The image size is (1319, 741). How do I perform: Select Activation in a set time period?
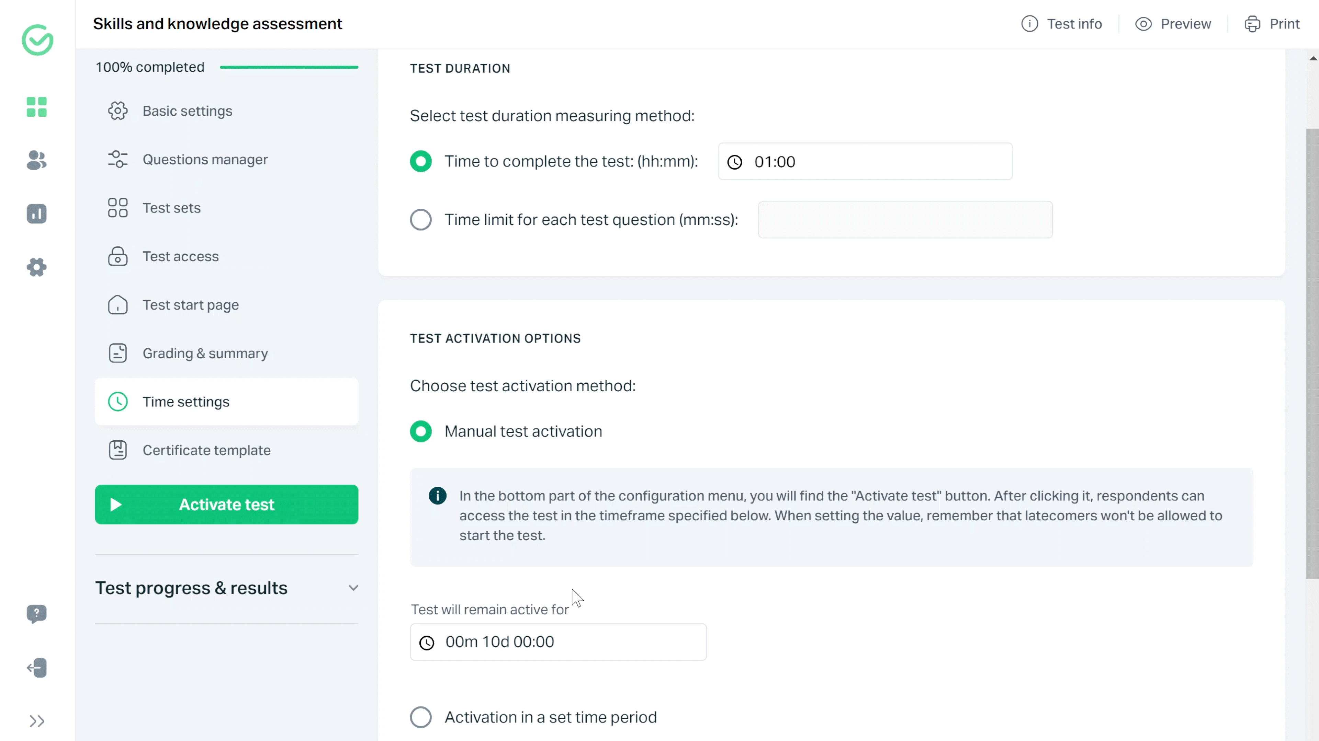[x=420, y=717]
